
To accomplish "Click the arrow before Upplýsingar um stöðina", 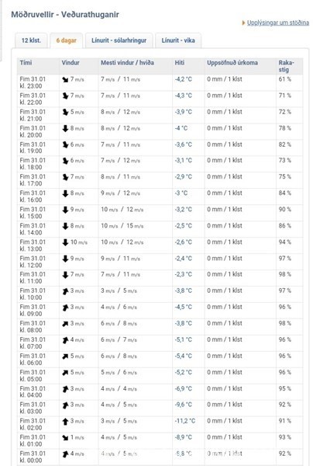I will point(243,23).
